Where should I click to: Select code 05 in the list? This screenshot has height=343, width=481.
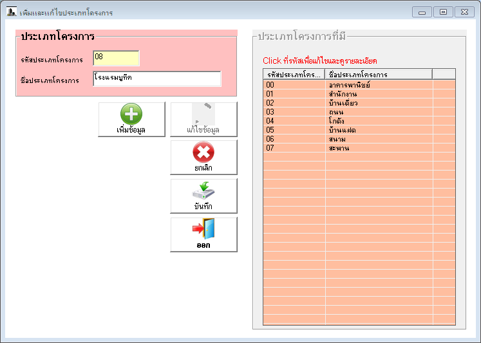(270, 130)
